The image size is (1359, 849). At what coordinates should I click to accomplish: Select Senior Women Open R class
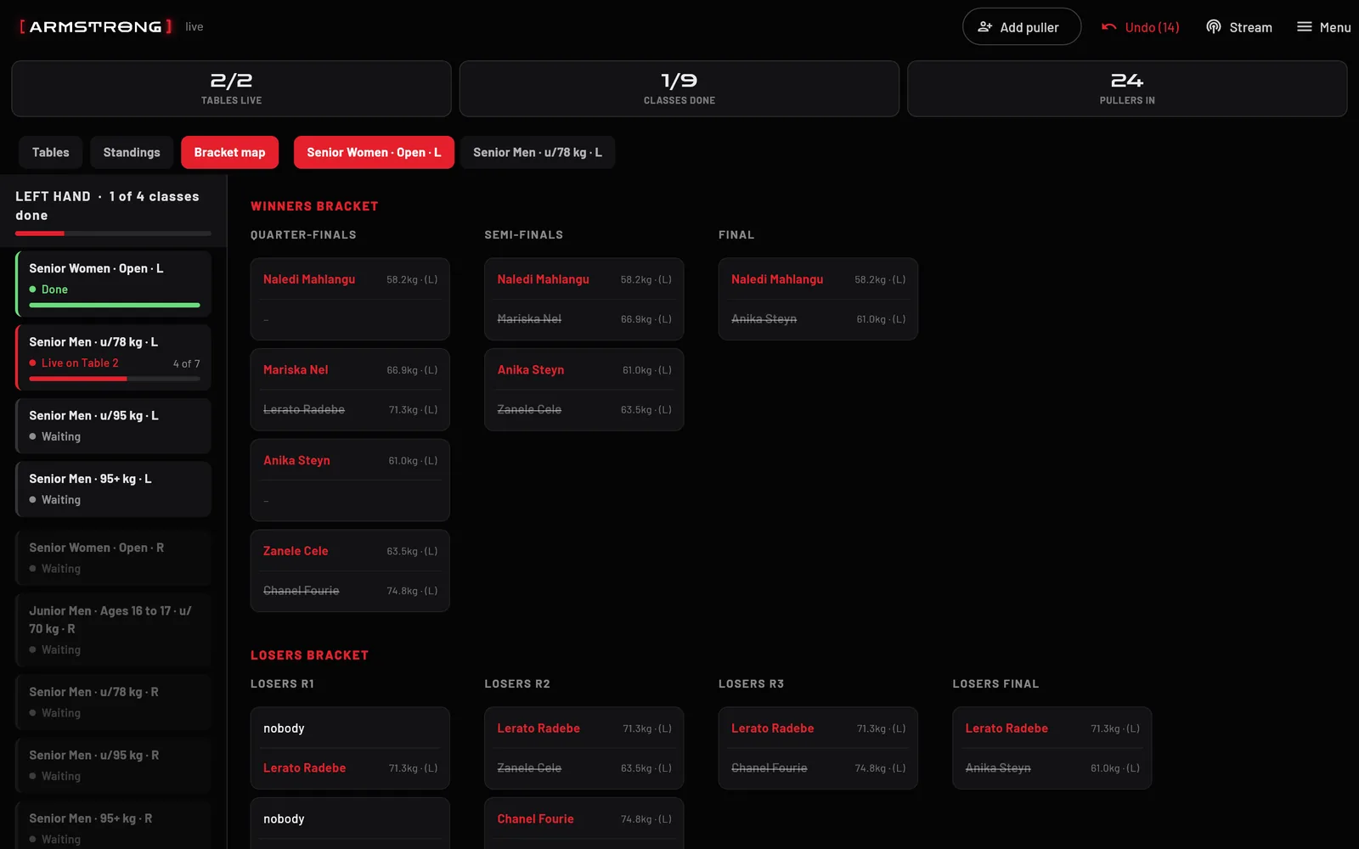(x=114, y=558)
